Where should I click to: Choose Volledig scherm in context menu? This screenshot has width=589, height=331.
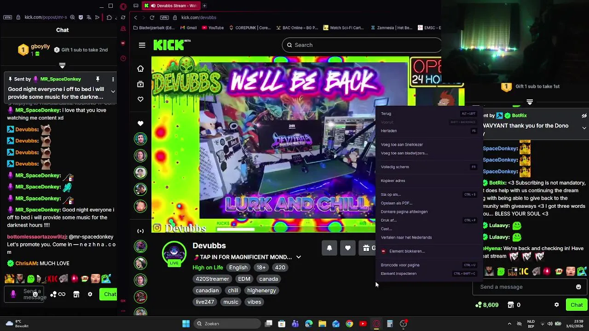click(428, 167)
